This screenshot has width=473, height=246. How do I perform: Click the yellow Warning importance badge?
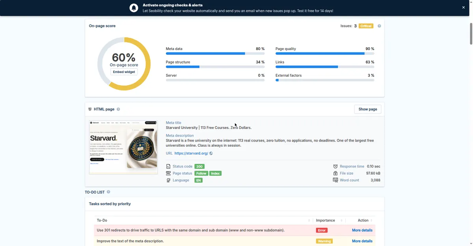[324, 241]
